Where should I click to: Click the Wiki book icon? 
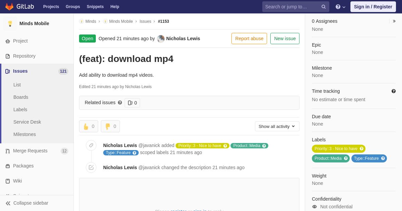(x=8, y=181)
